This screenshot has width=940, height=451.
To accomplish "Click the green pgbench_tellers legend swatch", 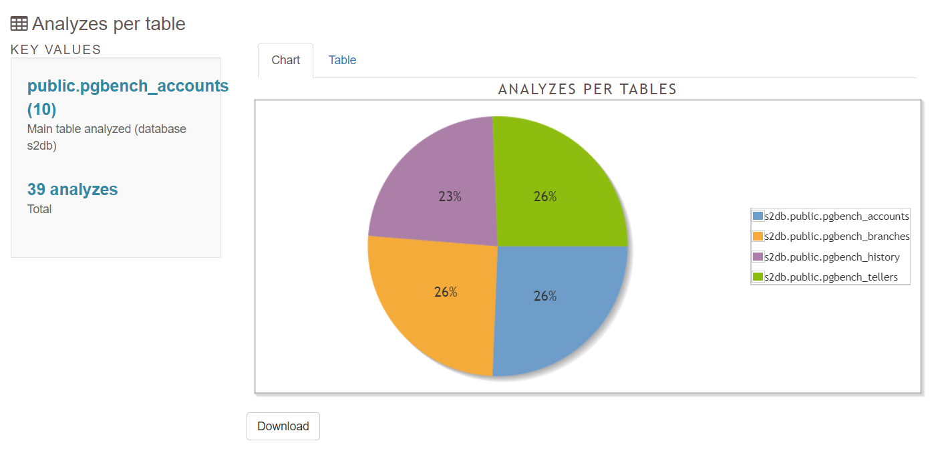I will click(x=758, y=277).
